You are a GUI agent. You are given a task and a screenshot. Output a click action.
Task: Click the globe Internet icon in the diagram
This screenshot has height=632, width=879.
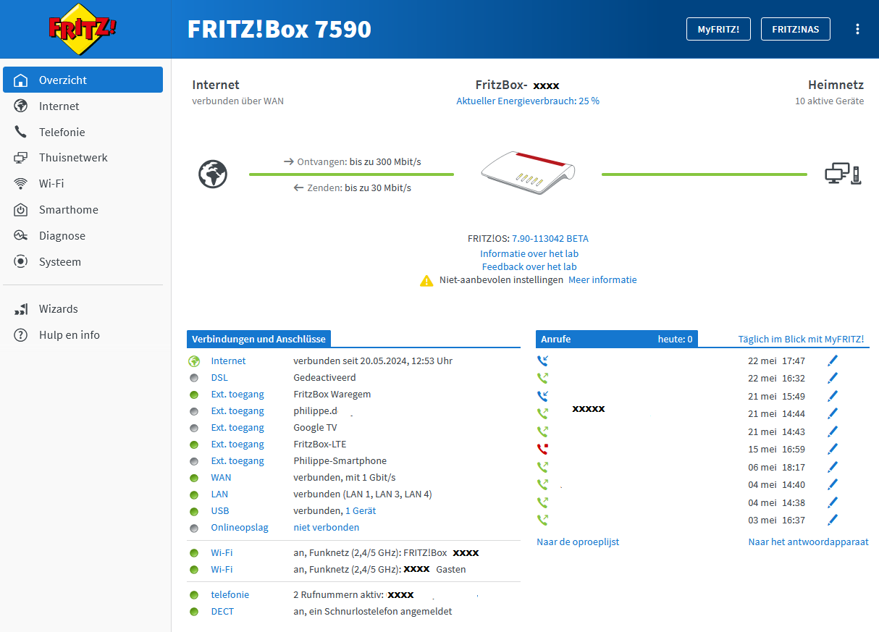[x=213, y=174]
